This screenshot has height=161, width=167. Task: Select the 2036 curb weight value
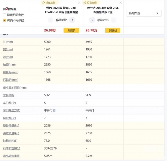(47, 126)
